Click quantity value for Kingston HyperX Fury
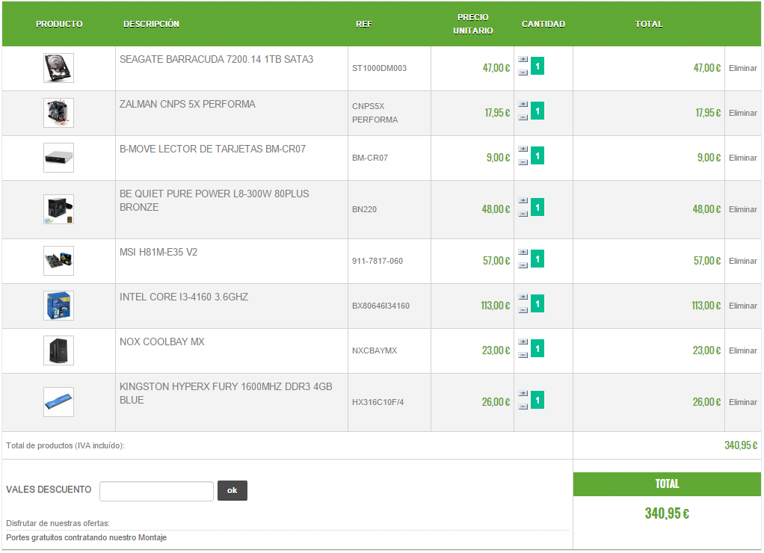 537,400
